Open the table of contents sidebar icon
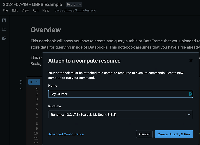Viewport: 200px width, 145px height. [4, 20]
